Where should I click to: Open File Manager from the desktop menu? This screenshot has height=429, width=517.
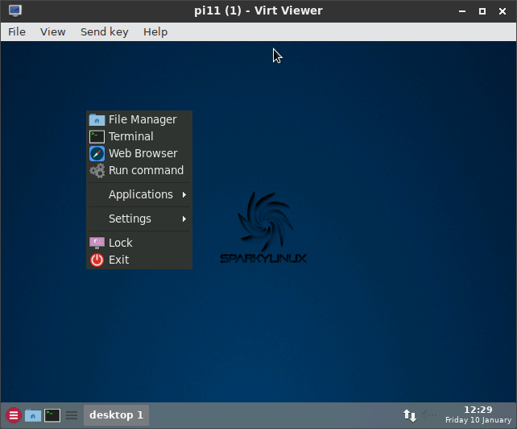tap(139, 119)
